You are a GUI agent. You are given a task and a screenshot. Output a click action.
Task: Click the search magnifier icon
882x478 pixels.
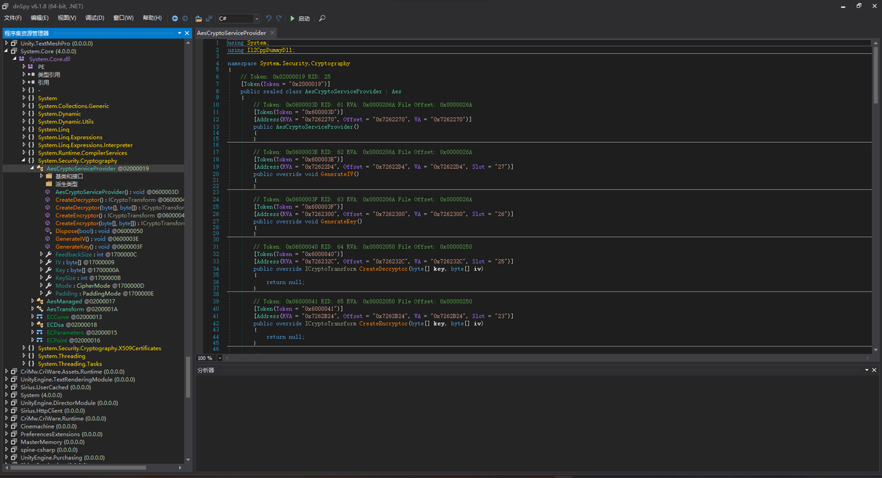tap(322, 18)
